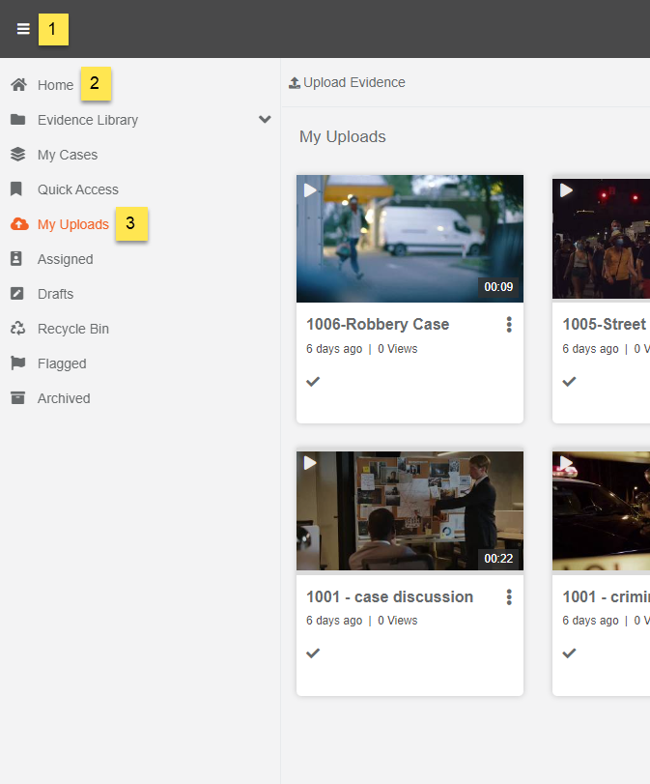Click the My Cases layers icon

18,155
